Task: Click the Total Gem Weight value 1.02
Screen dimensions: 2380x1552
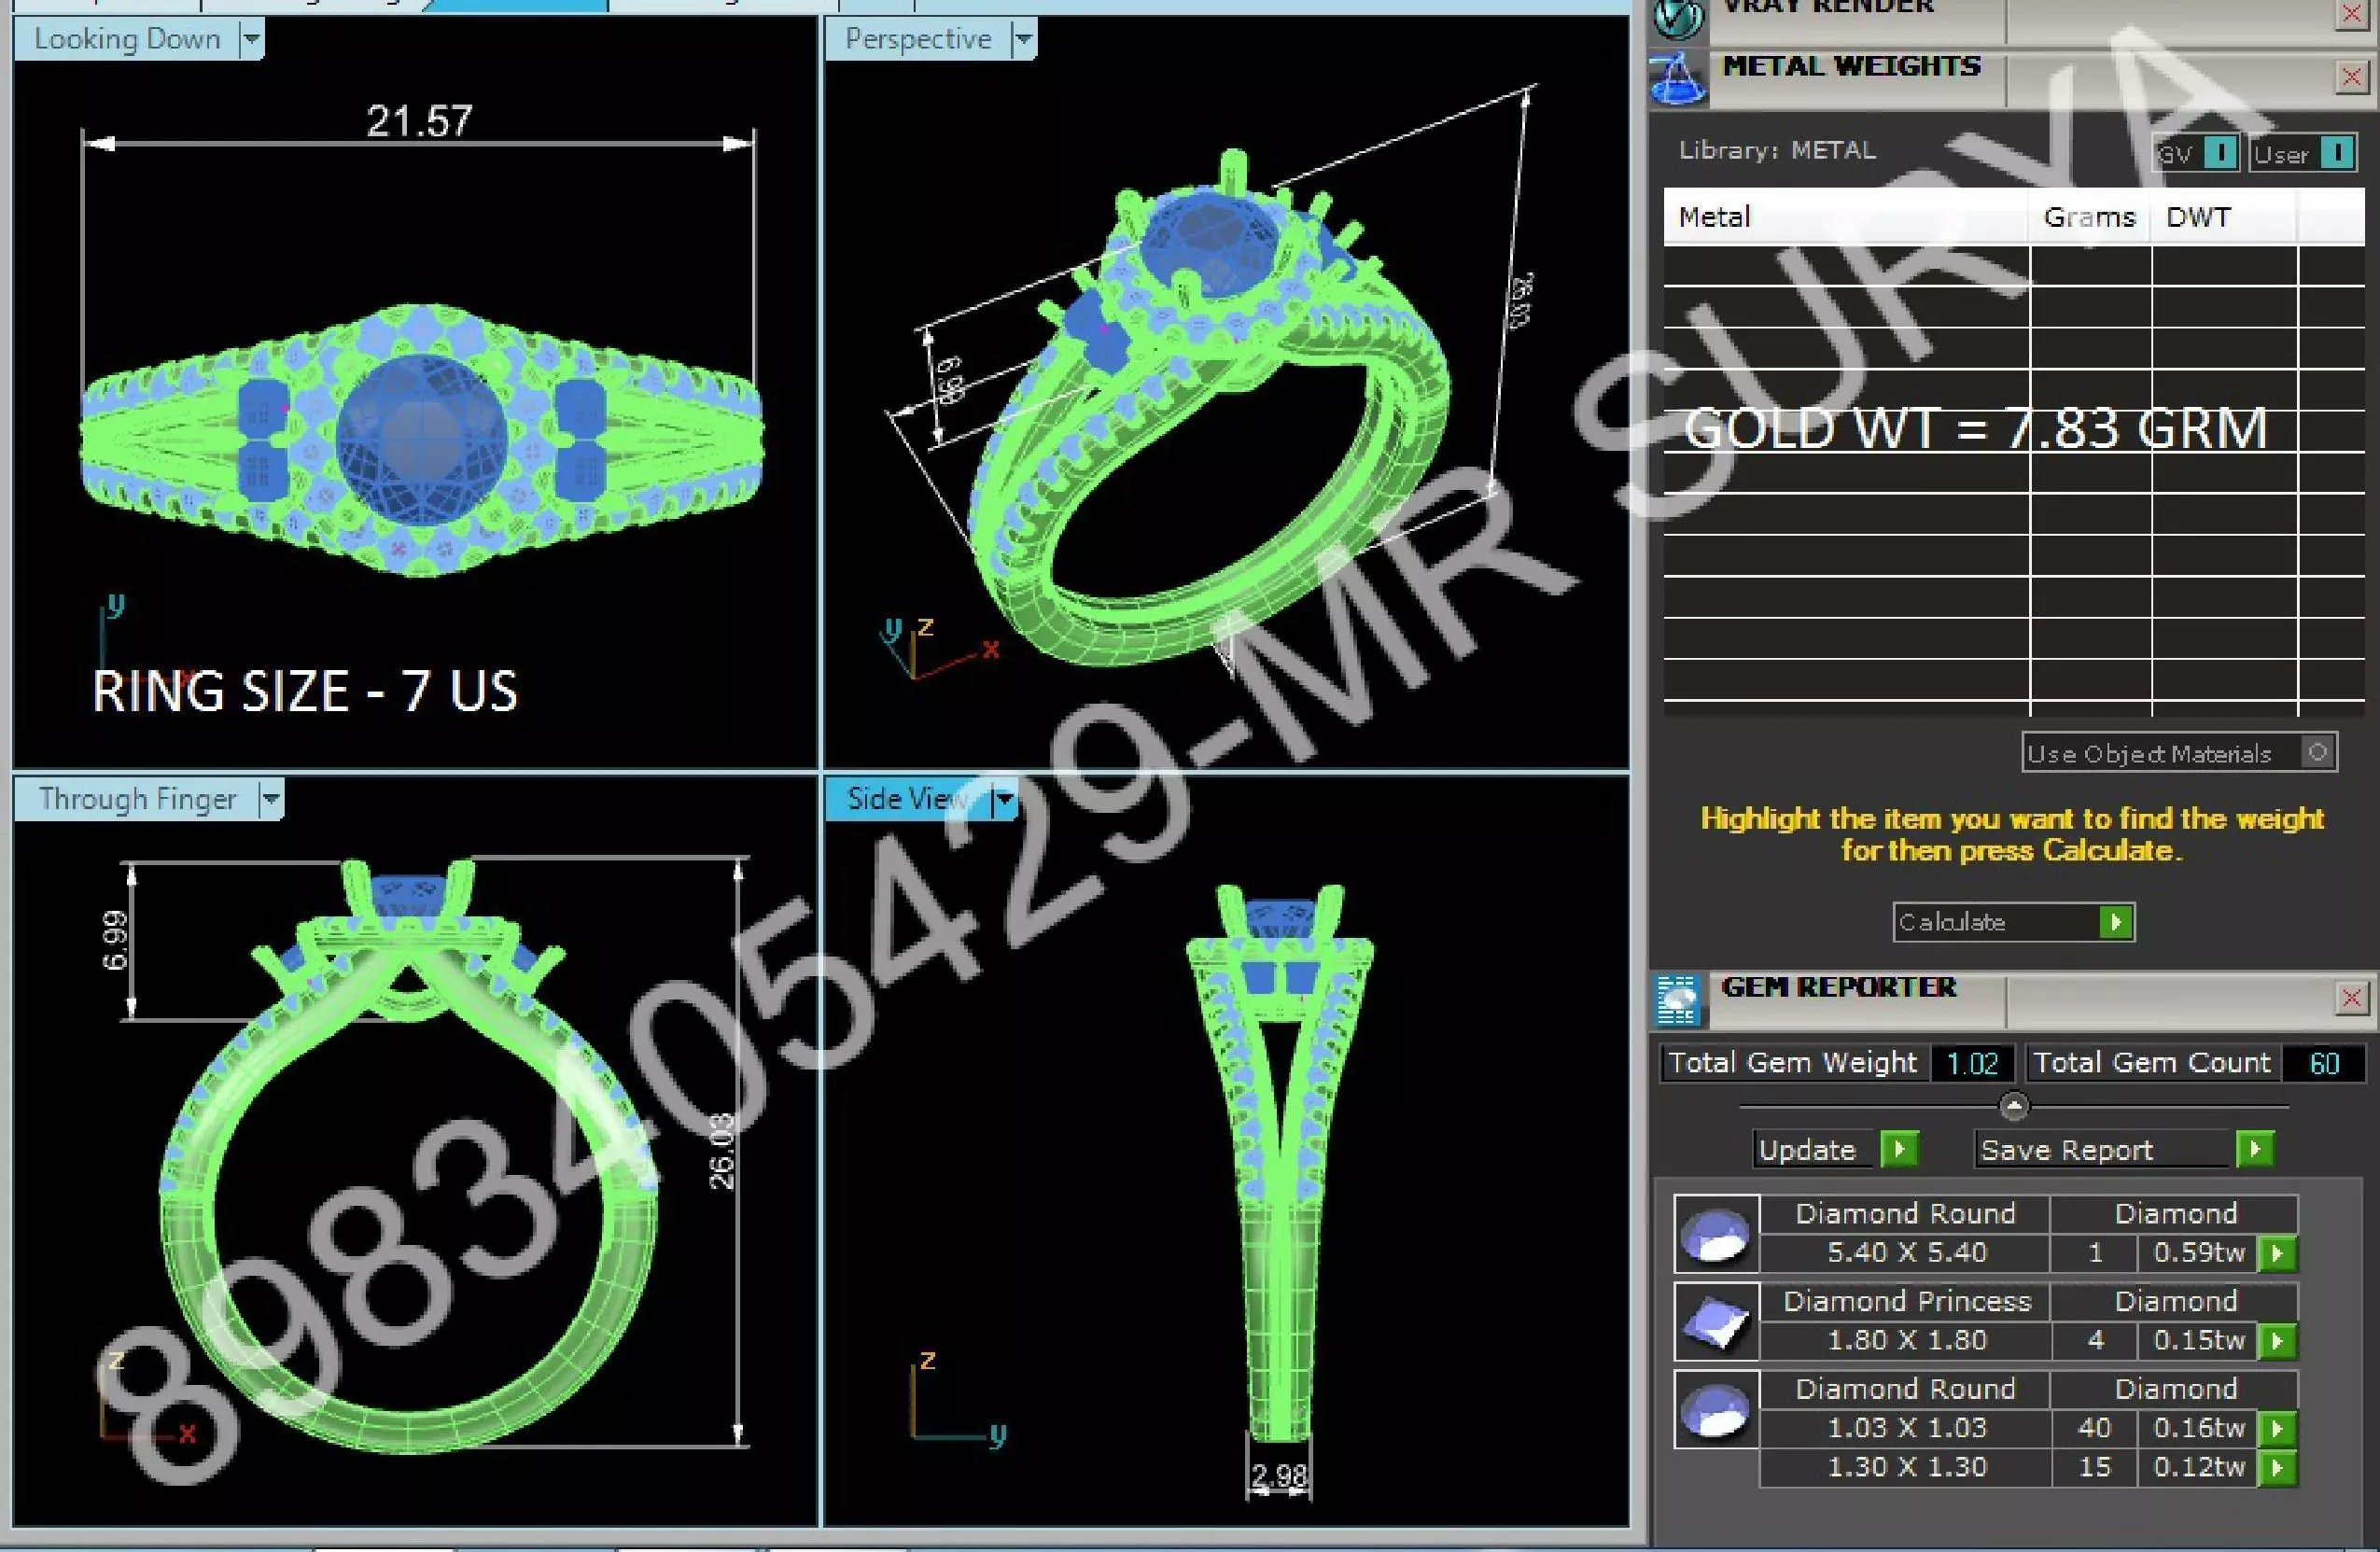Action: [1972, 1063]
